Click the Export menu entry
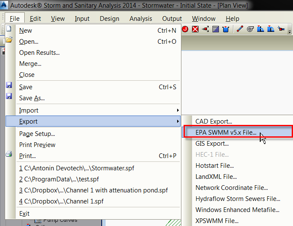 pos(93,121)
